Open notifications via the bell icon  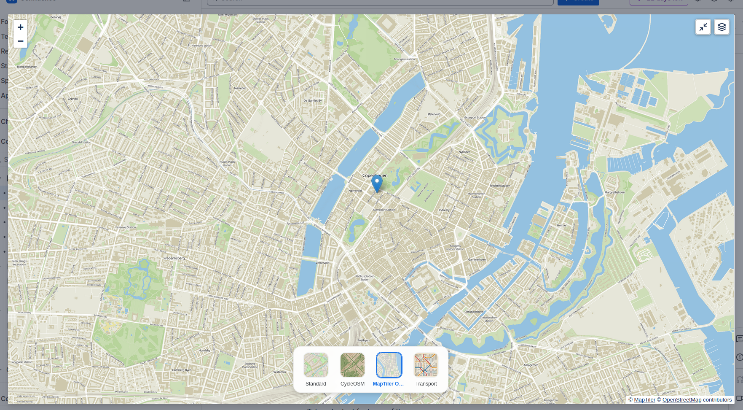click(x=698, y=1)
